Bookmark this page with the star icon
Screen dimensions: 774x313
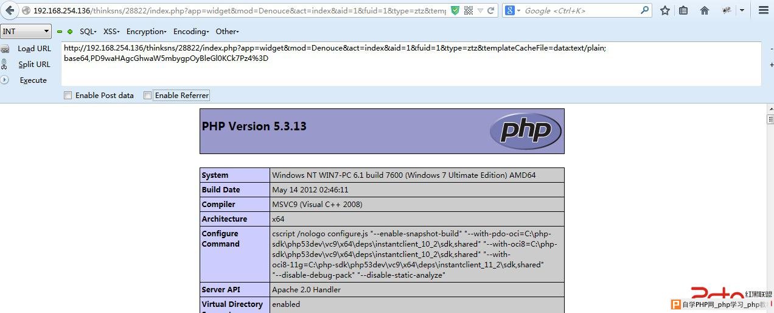[665, 10]
